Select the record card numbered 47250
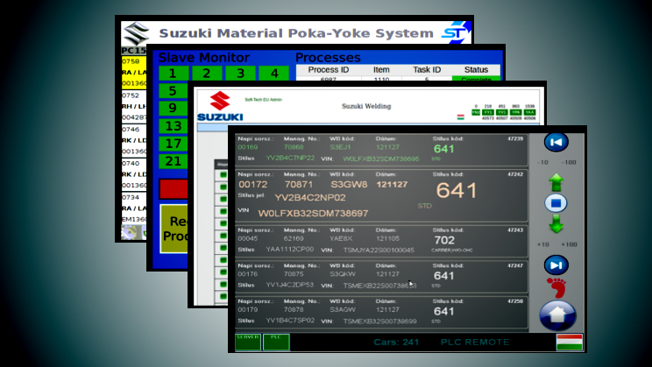This screenshot has height=367, width=652. pos(381,313)
